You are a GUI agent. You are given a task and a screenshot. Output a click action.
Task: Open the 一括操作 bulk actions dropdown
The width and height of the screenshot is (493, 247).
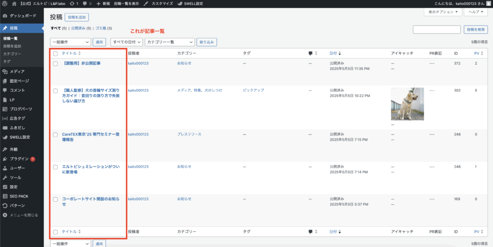(x=70, y=42)
